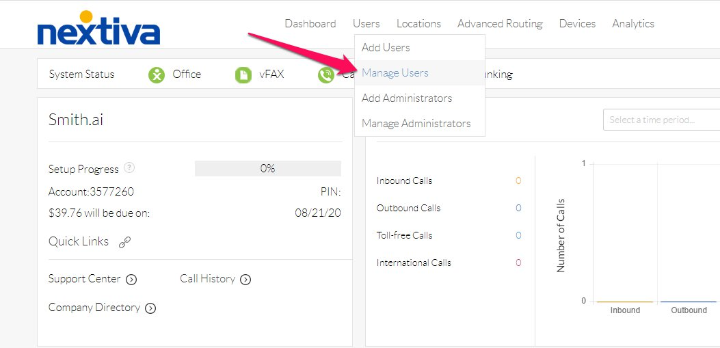This screenshot has width=720, height=348.
Task: Click the Quick Links heading
Action: pos(79,241)
